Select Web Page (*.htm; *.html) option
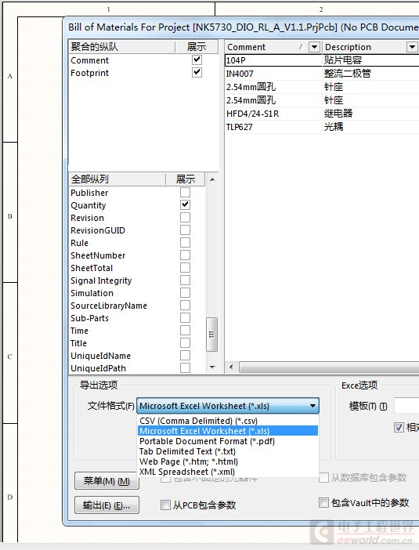 (x=228, y=461)
